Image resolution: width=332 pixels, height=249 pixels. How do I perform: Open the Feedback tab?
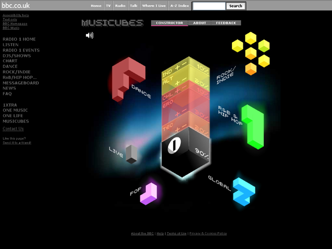coord(226,23)
